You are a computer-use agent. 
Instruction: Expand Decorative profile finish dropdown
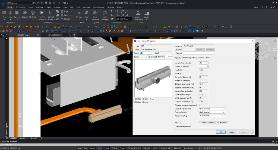point(212,109)
